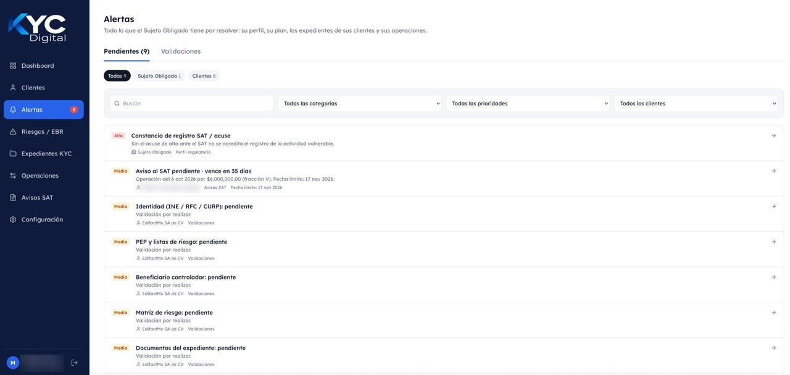Click the Dashboard grid icon
The image size is (790, 375).
[13, 65]
